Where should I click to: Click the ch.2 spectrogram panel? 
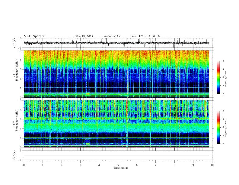(116, 124)
